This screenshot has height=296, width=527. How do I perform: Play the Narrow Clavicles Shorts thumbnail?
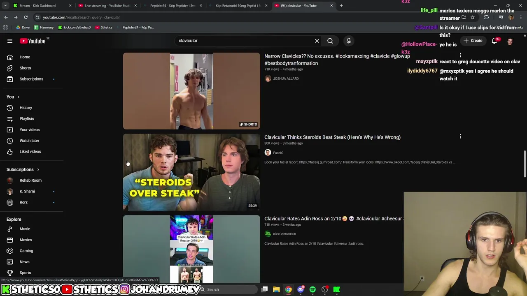coord(191,91)
